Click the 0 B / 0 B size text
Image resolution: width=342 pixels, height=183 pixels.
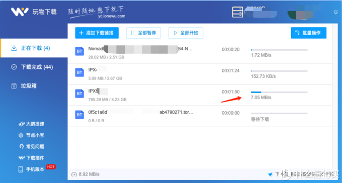(96, 121)
